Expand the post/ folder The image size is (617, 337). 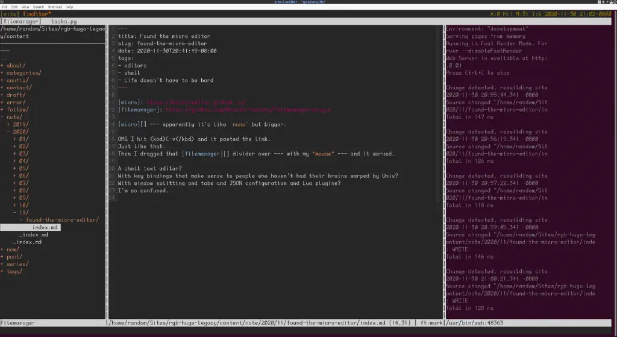(x=11, y=257)
